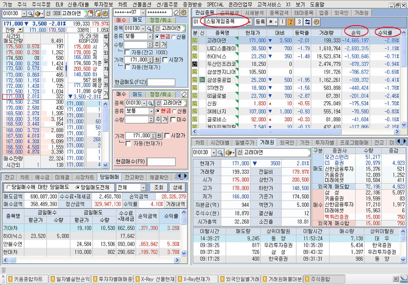
Task: Click rightmost icon in bottom status bar
Action: tap(404, 279)
